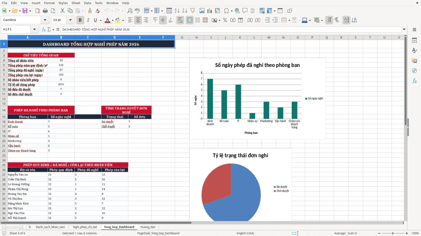Expand the Borders dropdown arrow
Viewport: 421px width, 236px height.
289,20
